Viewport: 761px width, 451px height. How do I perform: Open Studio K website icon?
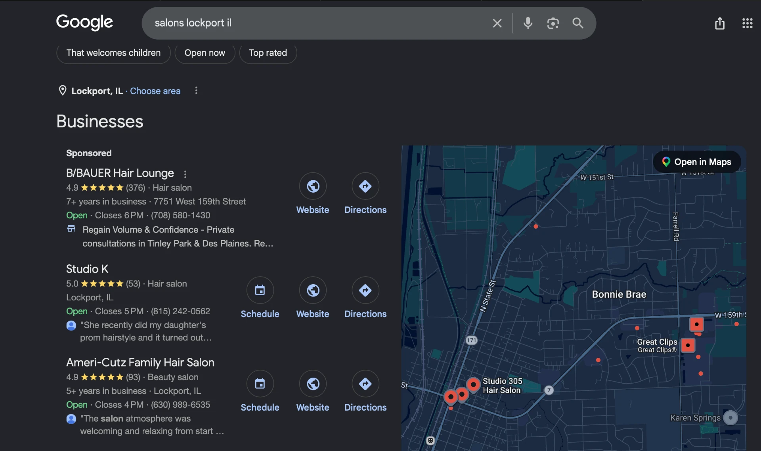313,290
